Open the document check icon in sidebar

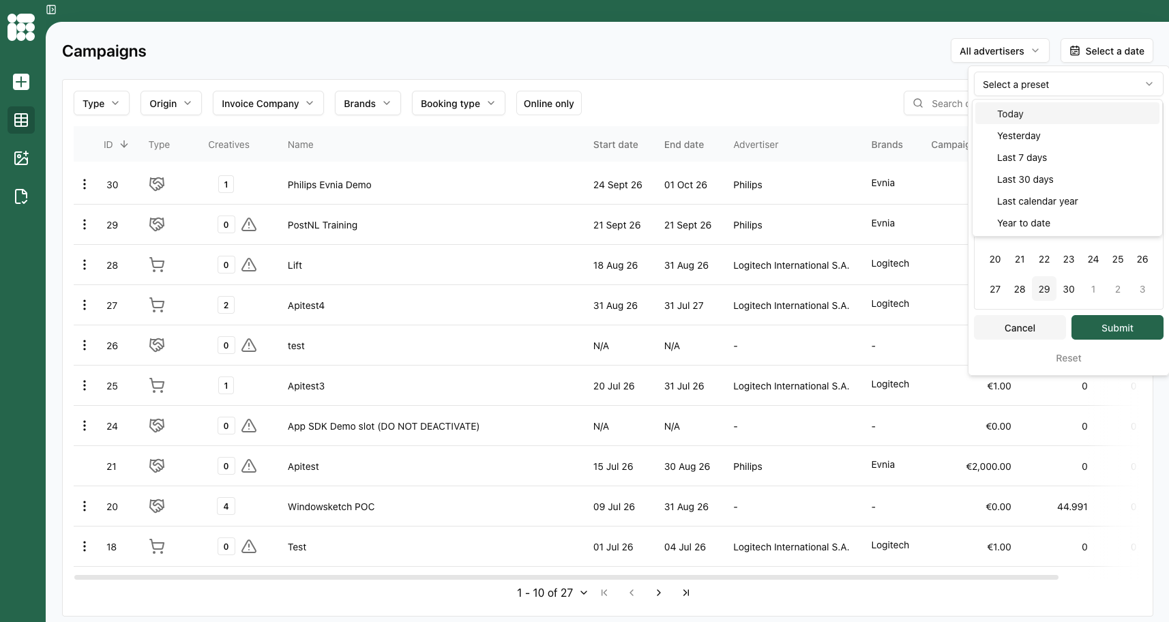(21, 196)
